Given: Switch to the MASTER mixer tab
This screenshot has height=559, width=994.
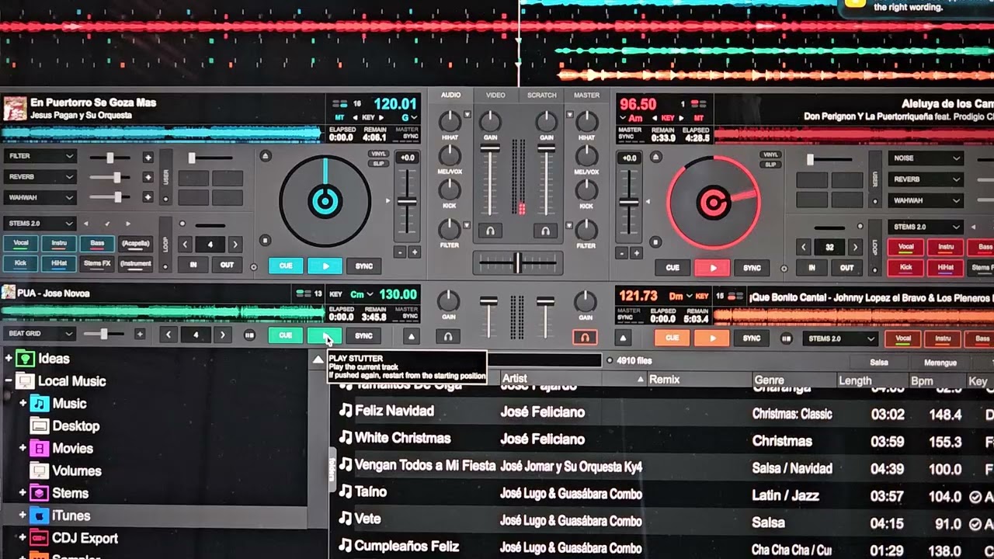Looking at the screenshot, I should point(586,95).
